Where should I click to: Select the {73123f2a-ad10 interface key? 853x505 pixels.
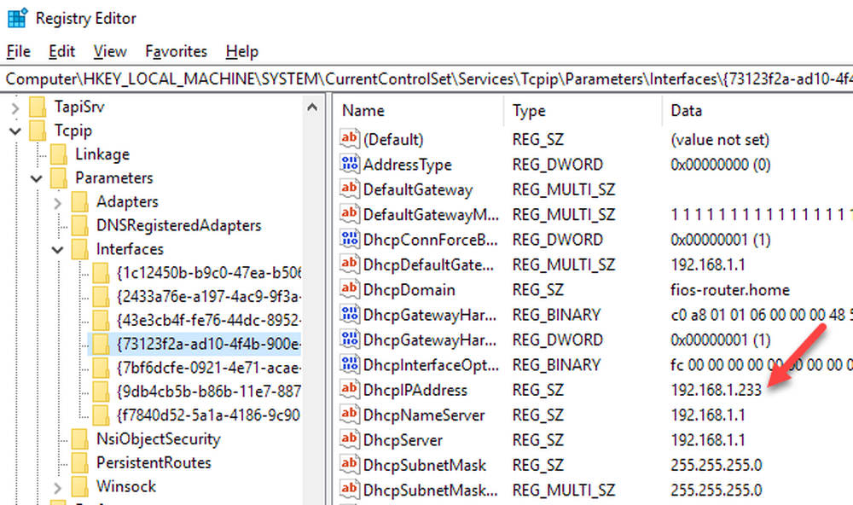[x=208, y=344]
